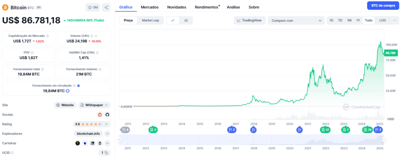Expand the Exploradores chevron list
The height and width of the screenshot is (157, 400).
coord(107,134)
